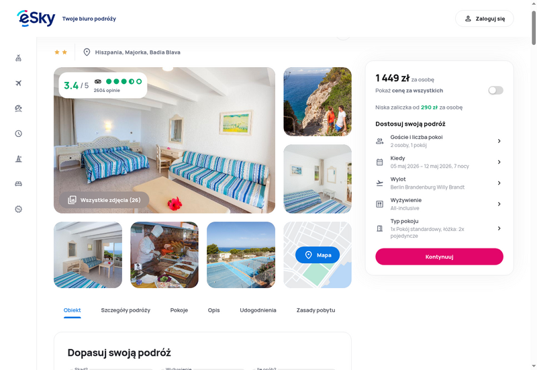537x370 pixels.
Task: Expand the Wylot departure airport chevron
Action: 499,183
